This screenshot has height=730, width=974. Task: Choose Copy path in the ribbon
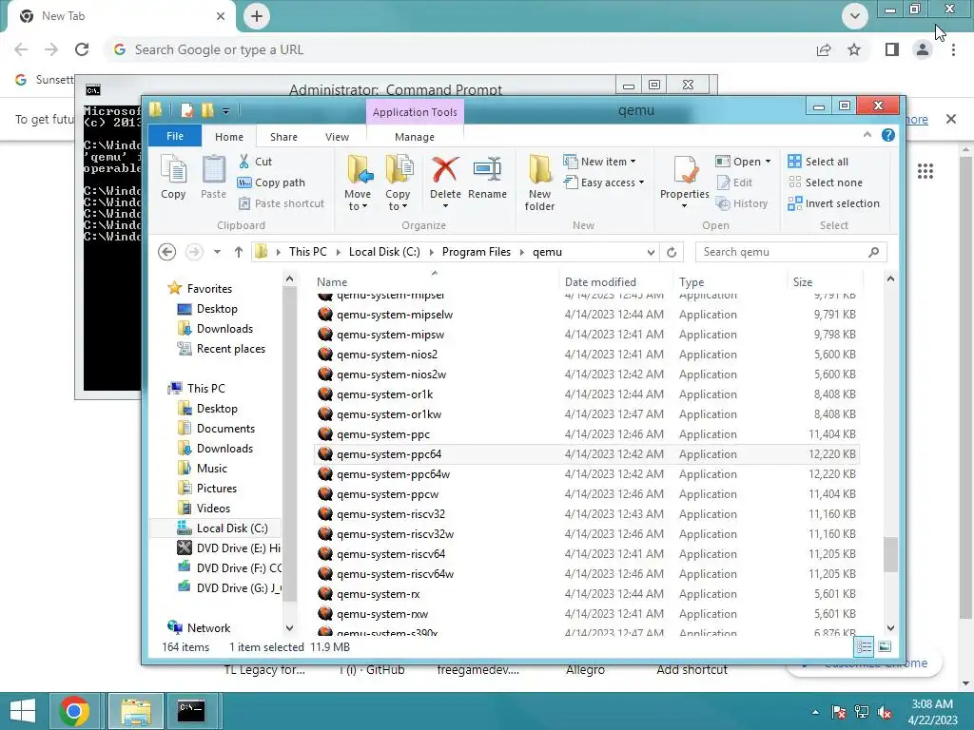271,182
